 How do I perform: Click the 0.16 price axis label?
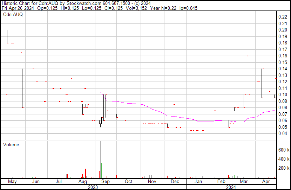[x=283, y=56]
